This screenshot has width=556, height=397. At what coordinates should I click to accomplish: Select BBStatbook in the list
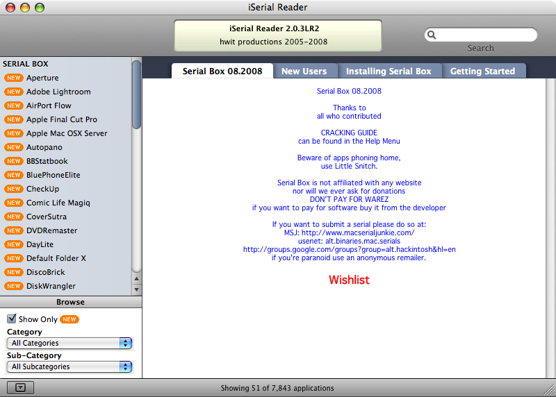65,161
